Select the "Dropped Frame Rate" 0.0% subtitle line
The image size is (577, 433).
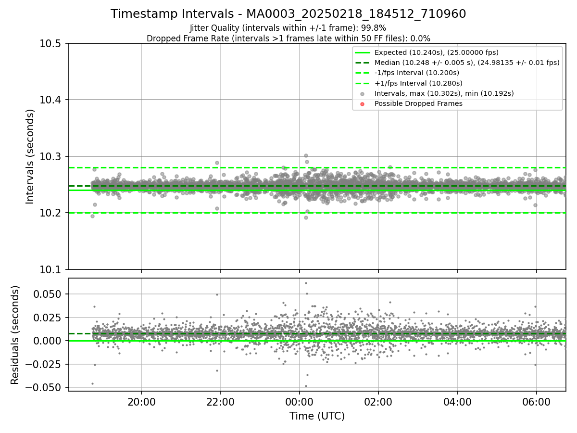click(288, 38)
